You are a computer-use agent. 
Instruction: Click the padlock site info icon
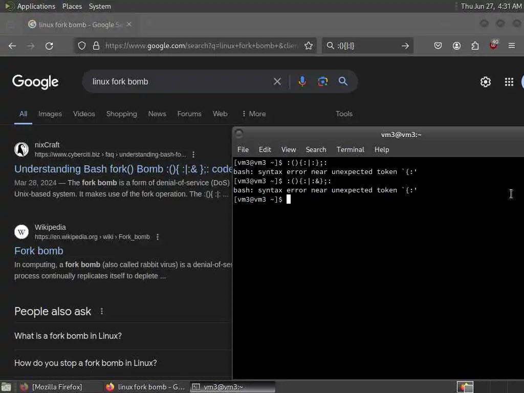(96, 46)
